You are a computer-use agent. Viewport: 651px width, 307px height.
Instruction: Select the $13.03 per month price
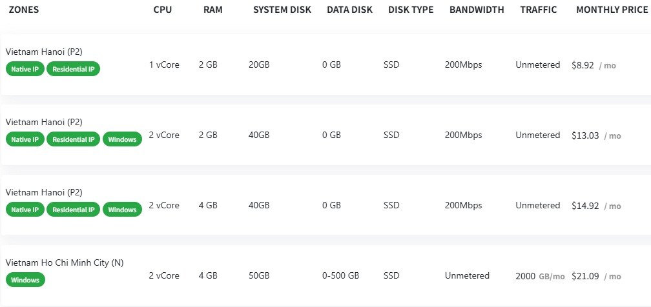(x=586, y=135)
